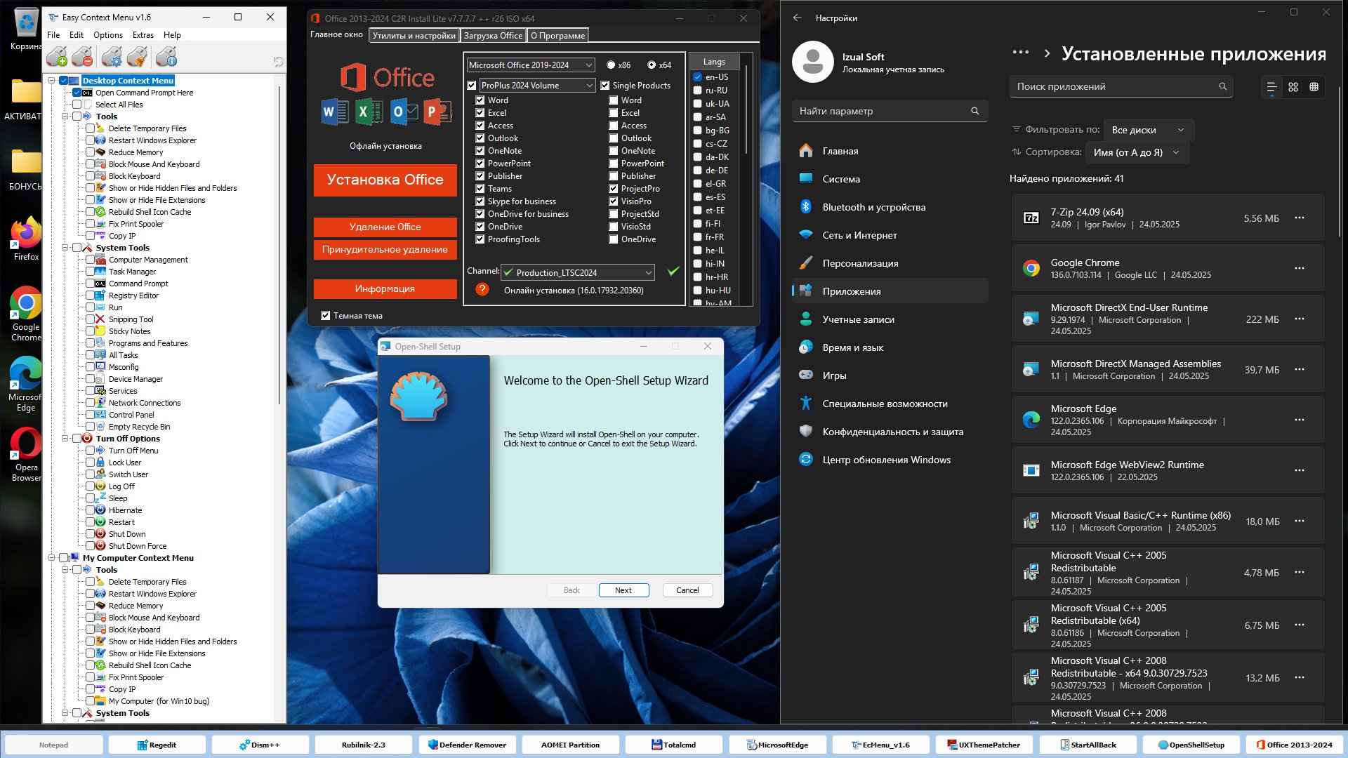Screen dimensions: 1348x758
Task: Click the Langs list scrollbar in Office installer
Action: [746, 110]
